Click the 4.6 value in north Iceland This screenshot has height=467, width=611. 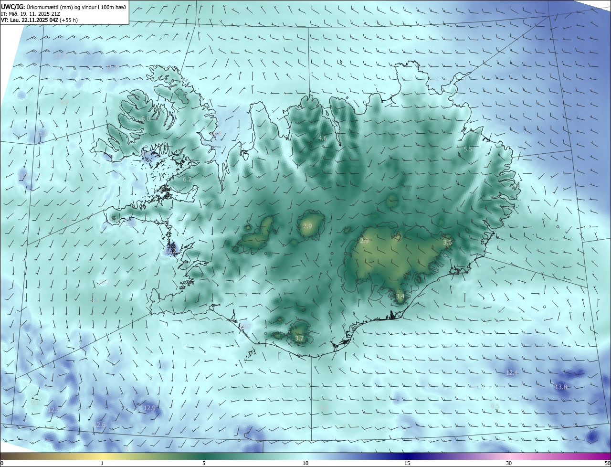pyautogui.click(x=322, y=138)
